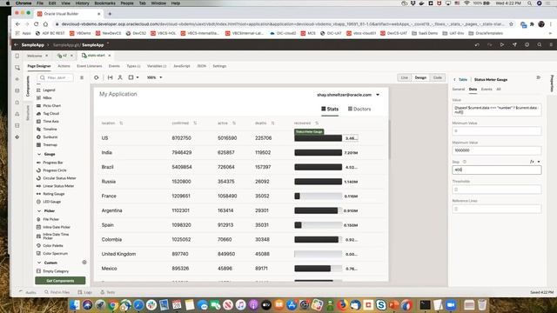This screenshot has height=313, width=557.
Task: Click the Minimum Value input field
Action: (497, 131)
